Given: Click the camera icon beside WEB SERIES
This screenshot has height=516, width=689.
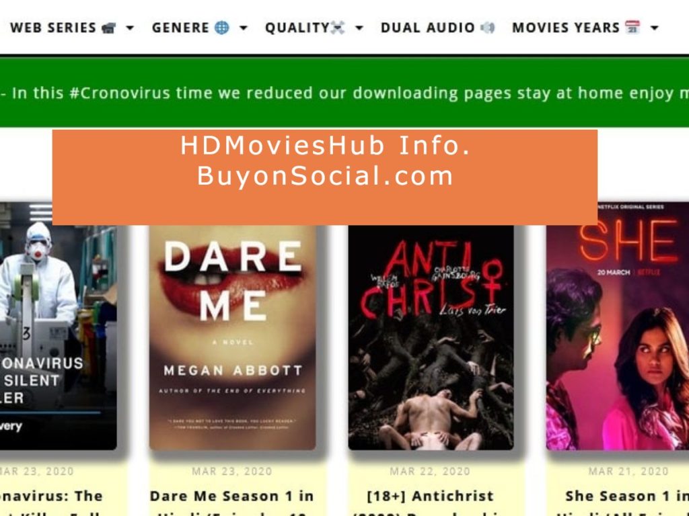Looking at the screenshot, I should click(x=108, y=28).
